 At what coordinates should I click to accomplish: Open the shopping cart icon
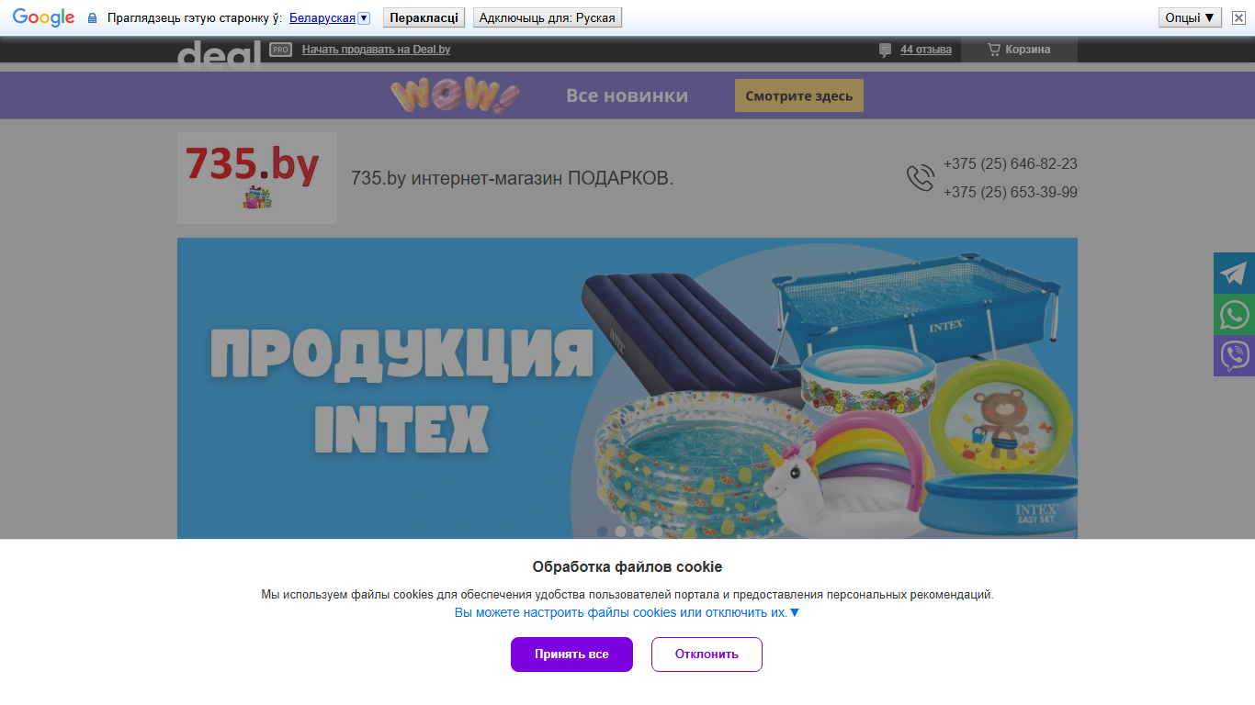click(994, 50)
